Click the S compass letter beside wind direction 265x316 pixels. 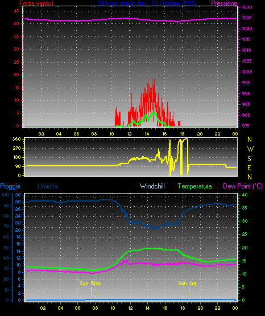[x=249, y=159]
